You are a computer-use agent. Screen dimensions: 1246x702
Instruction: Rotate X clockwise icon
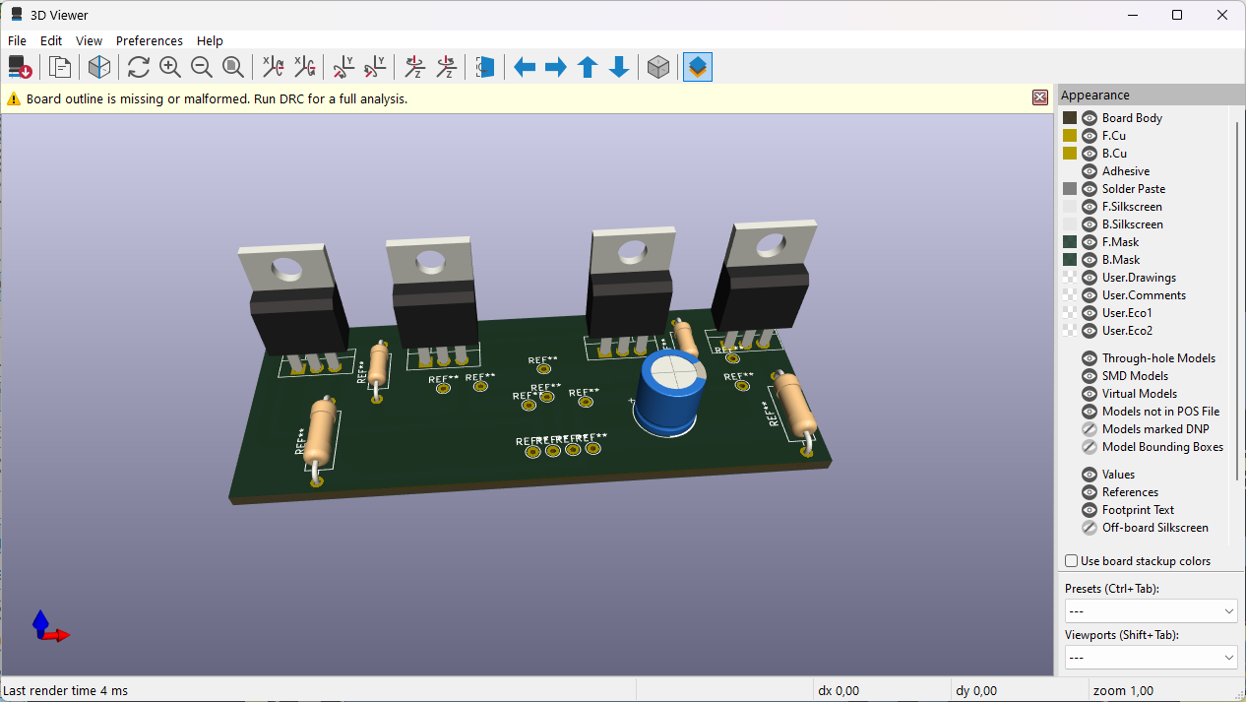(x=273, y=67)
